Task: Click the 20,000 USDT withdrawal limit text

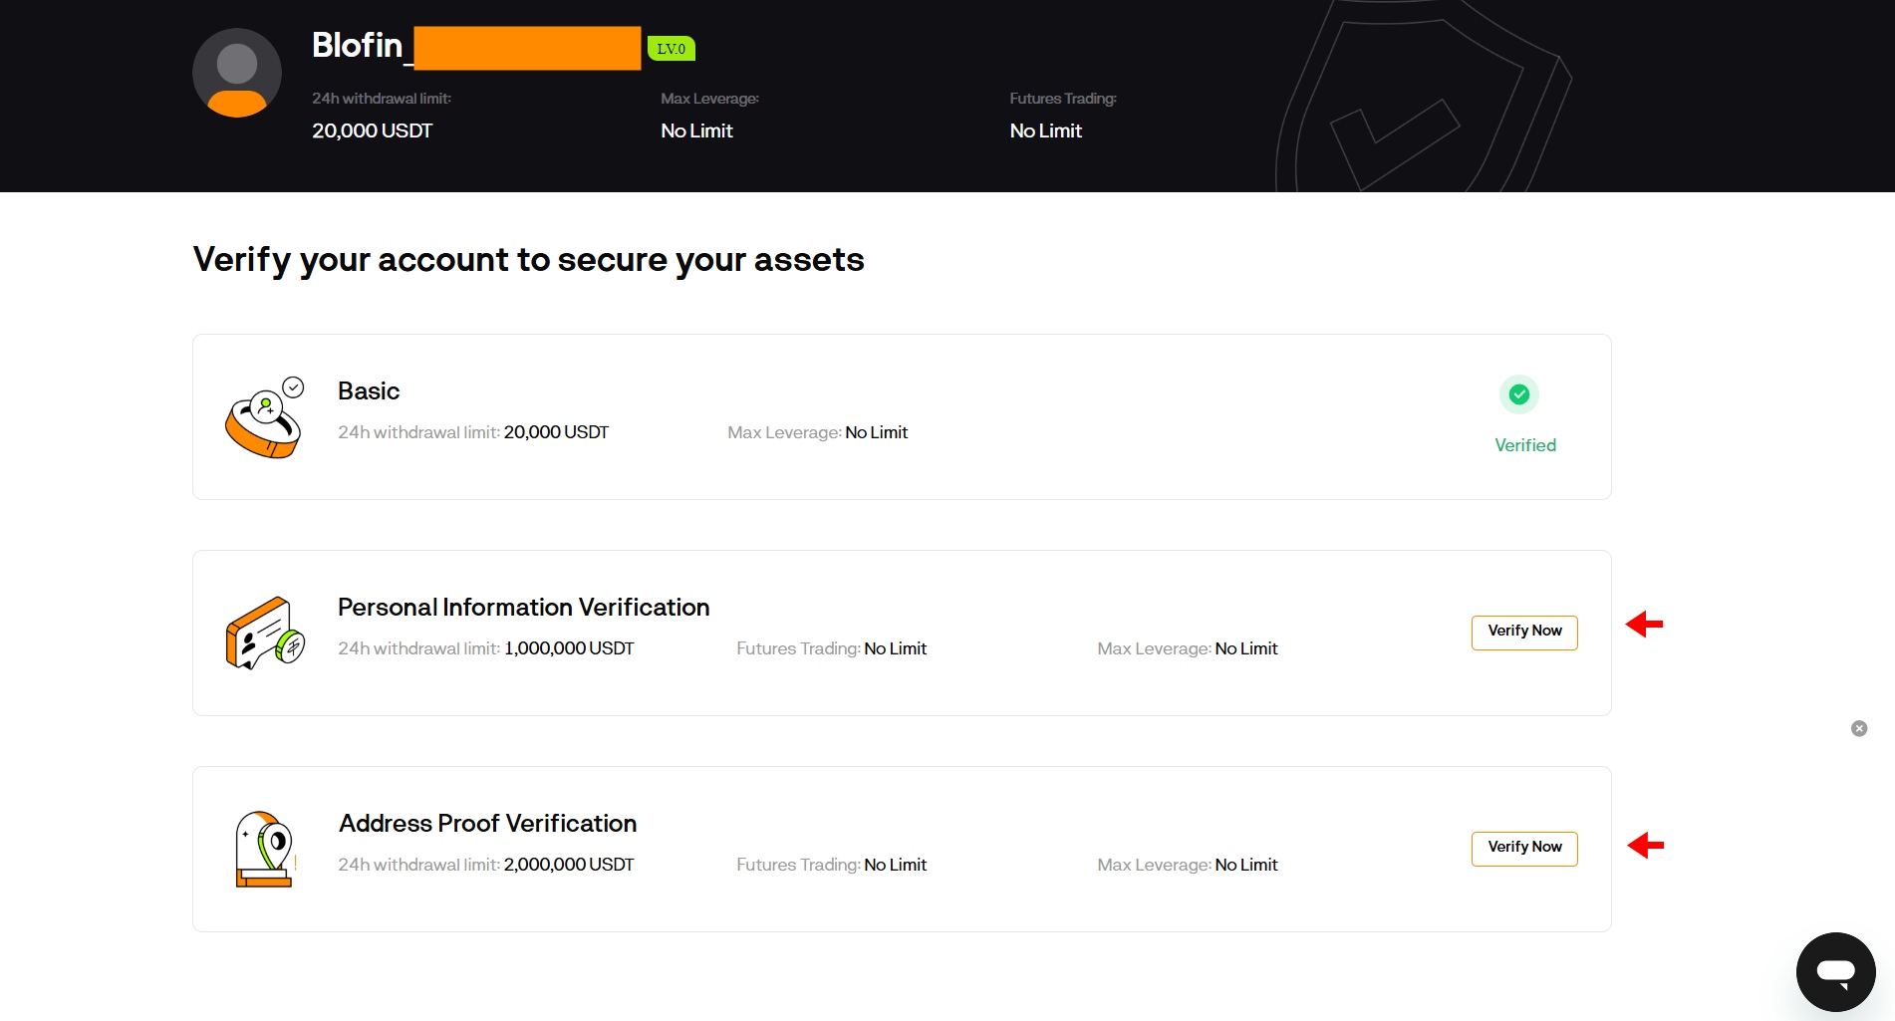Action: coord(372,130)
